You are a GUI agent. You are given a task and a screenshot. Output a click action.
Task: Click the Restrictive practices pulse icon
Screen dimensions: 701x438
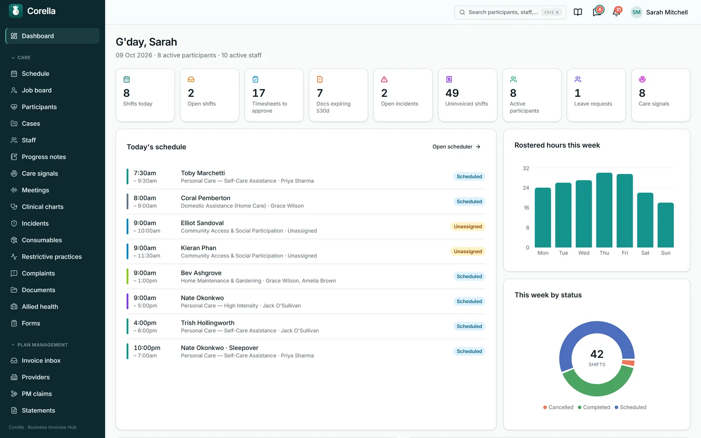14,257
